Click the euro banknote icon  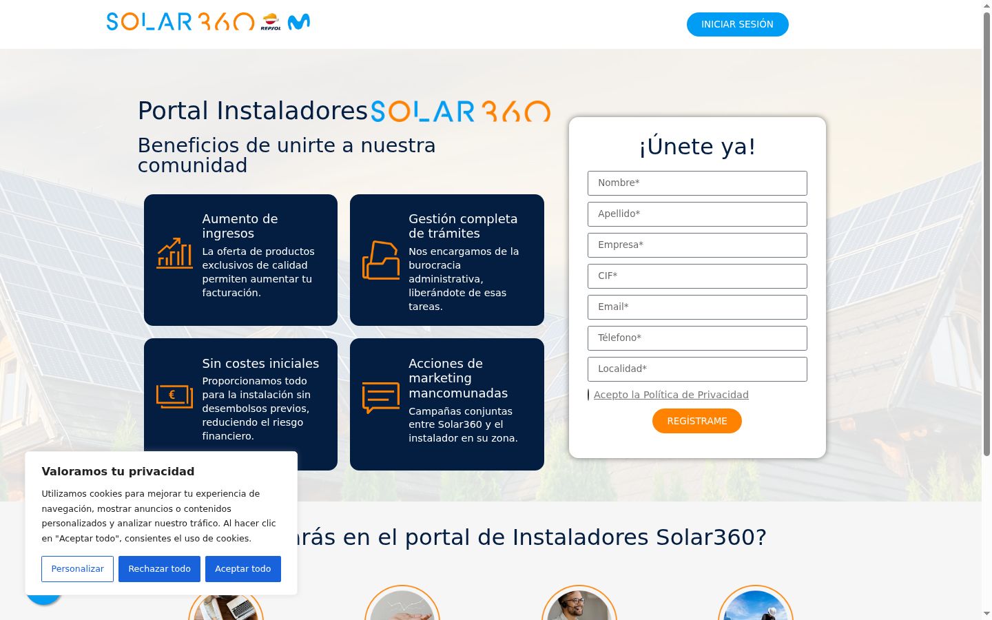(x=174, y=396)
